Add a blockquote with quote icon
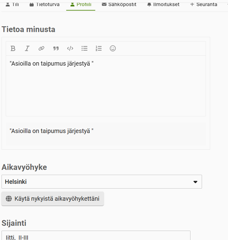Viewport: 228px width, 240px height. 56,49
